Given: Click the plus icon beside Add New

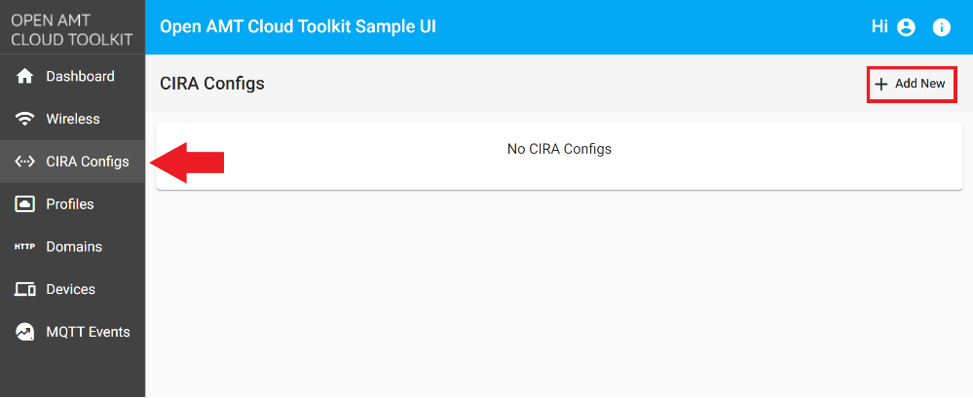Looking at the screenshot, I should (x=881, y=85).
